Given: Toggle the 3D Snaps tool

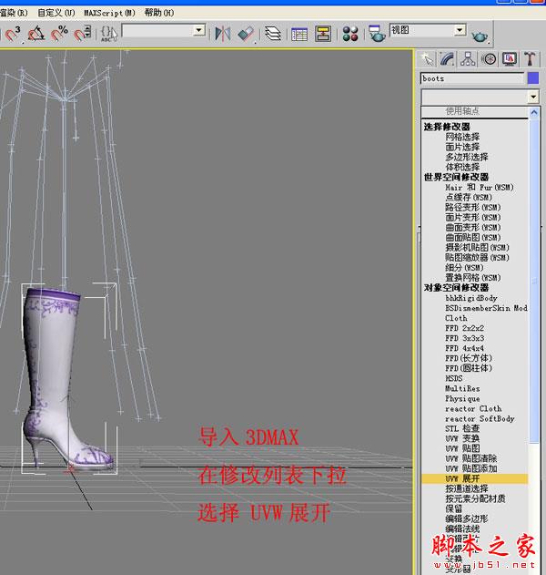Looking at the screenshot, I should click(x=13, y=34).
